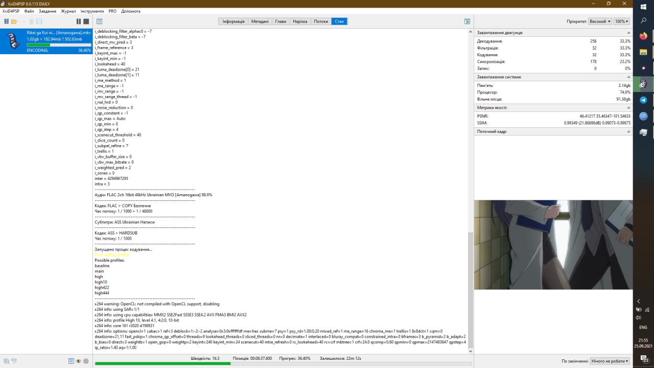Click the ENG language indicator
Image resolution: width=654 pixels, height=368 pixels.
tap(643, 327)
